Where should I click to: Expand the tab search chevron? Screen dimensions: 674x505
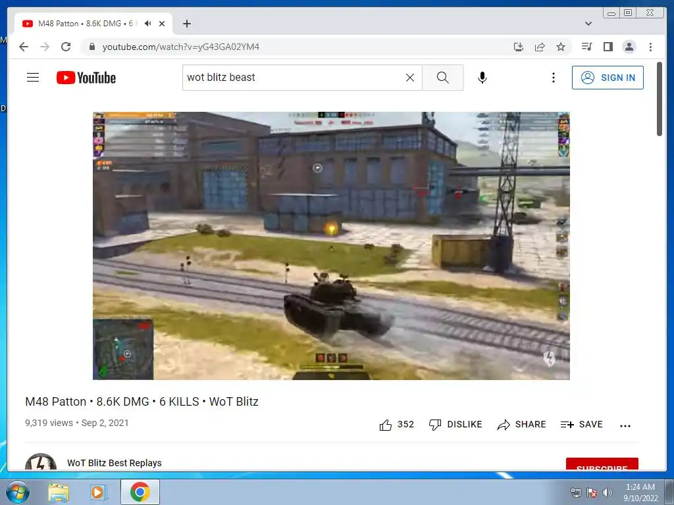click(588, 24)
